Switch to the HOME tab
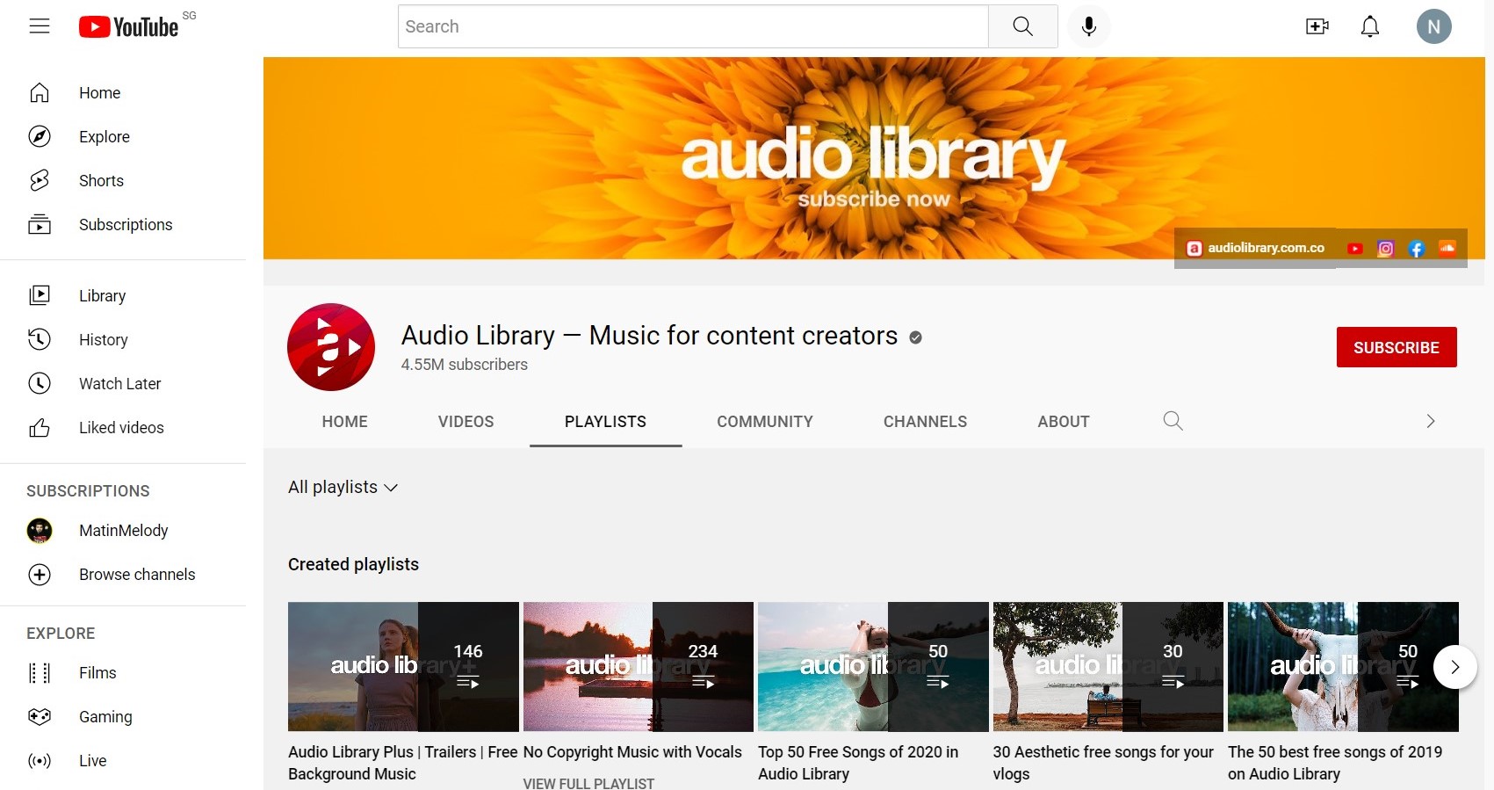This screenshot has width=1494, height=790. coord(344,422)
